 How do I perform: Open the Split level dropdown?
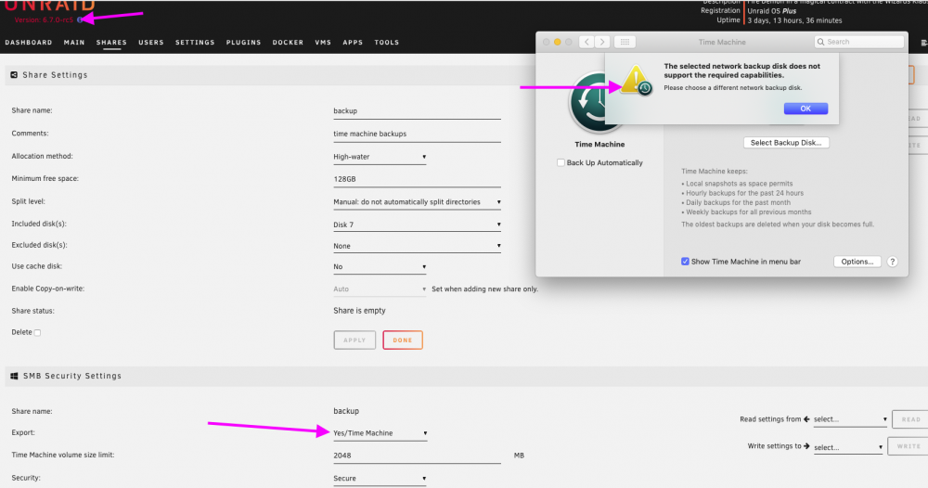[x=417, y=201]
